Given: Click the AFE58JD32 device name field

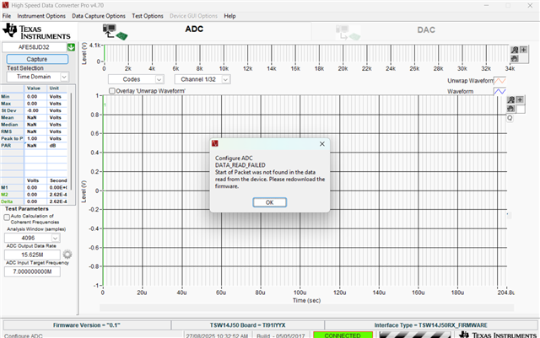Looking at the screenshot, I should tap(34, 47).
